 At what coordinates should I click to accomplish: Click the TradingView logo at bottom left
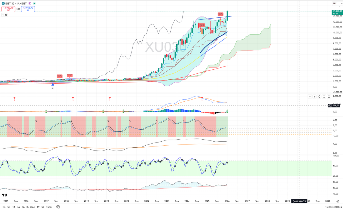point(5,195)
